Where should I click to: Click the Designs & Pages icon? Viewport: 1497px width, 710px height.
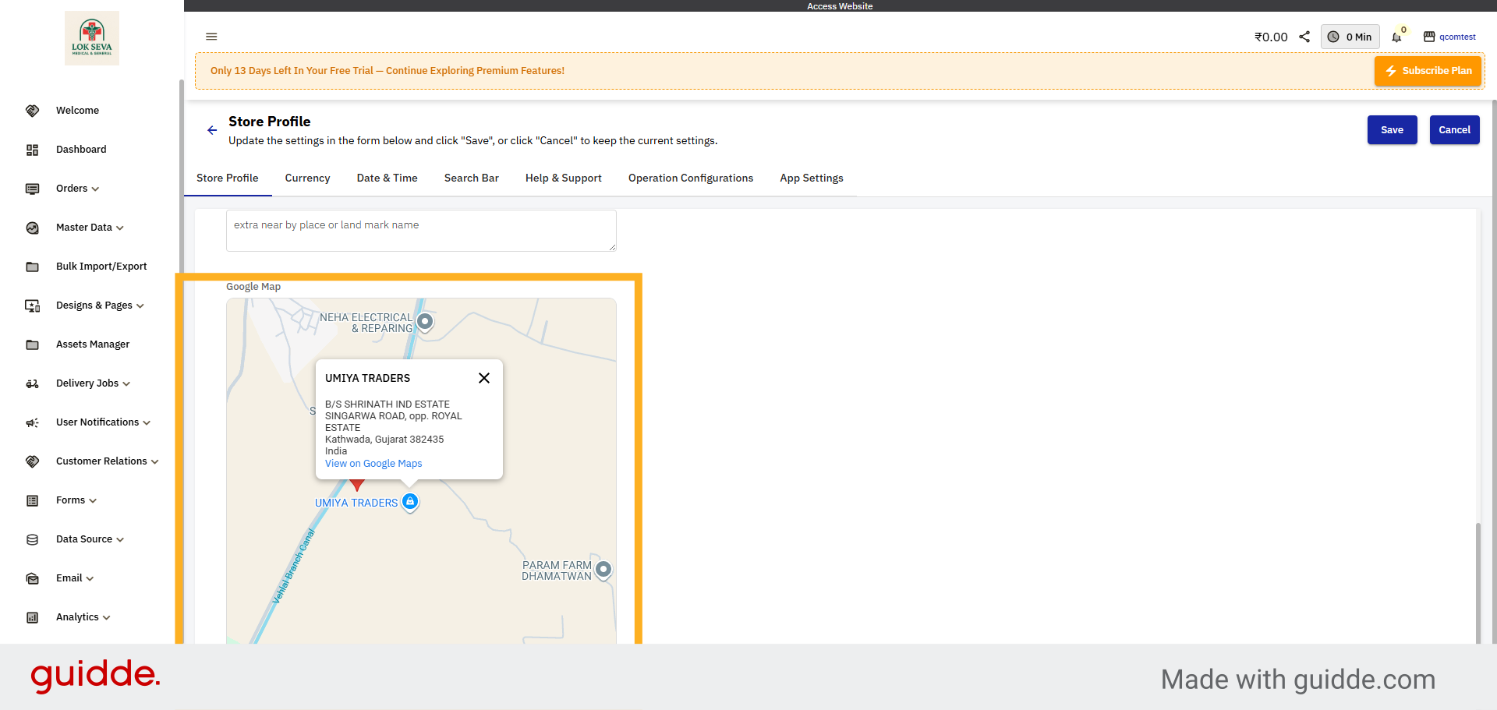click(x=32, y=306)
